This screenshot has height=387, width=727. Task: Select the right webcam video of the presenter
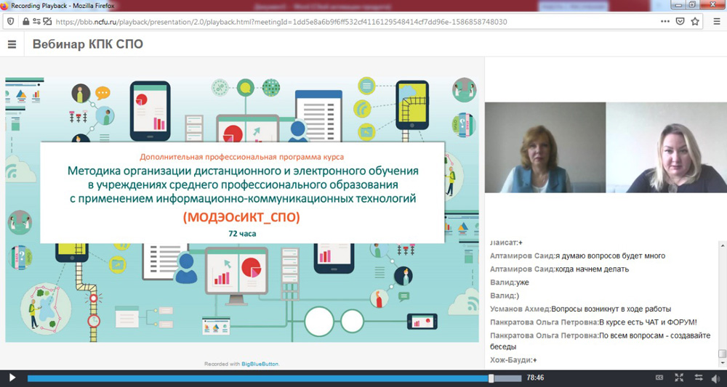(x=667, y=147)
